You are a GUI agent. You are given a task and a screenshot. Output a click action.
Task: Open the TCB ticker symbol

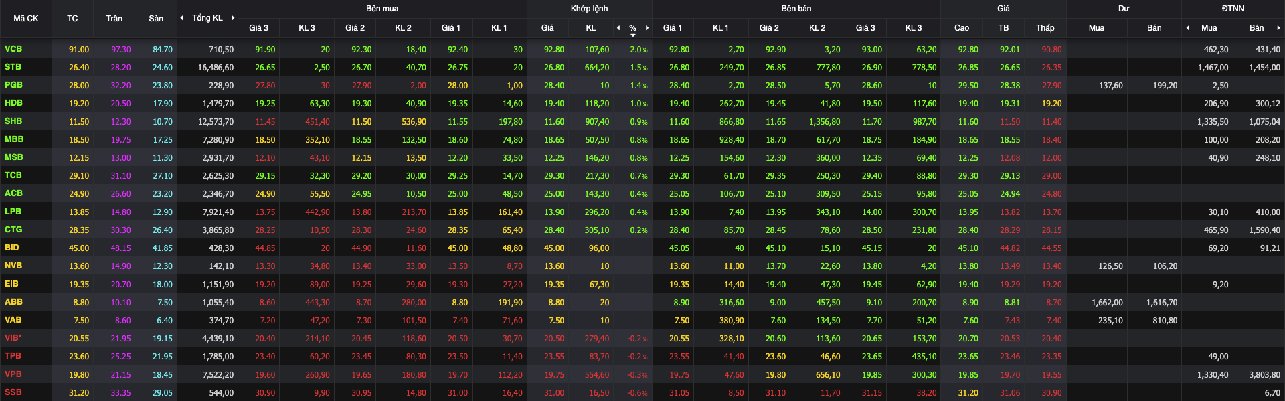(13, 175)
